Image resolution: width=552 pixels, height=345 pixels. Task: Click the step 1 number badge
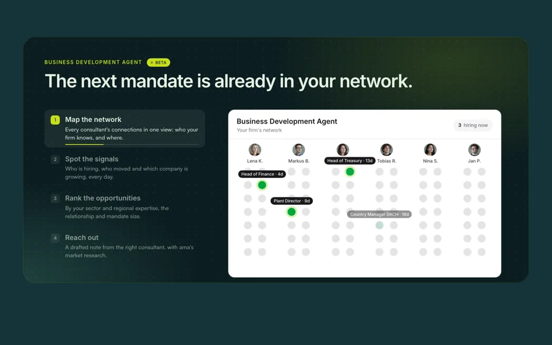55,120
